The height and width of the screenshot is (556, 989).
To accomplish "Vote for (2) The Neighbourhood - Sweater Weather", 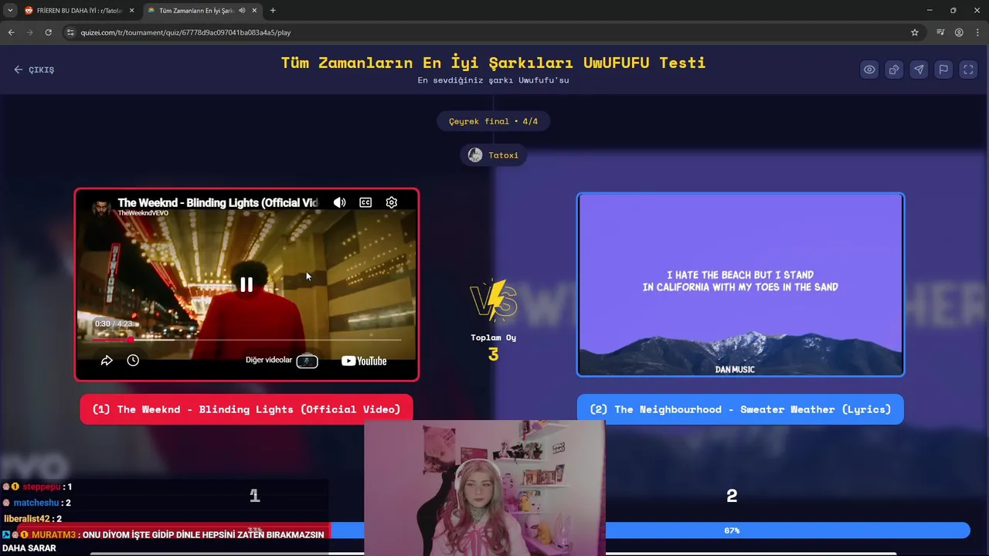I will point(740,409).
